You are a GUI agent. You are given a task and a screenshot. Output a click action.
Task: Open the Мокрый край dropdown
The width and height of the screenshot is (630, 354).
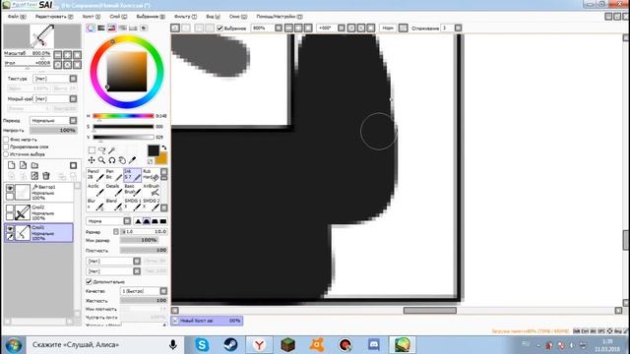[55, 98]
